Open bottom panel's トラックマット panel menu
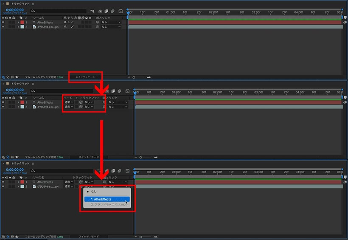Image resolution: width=348 pixels, height=240 pixels. [33, 164]
